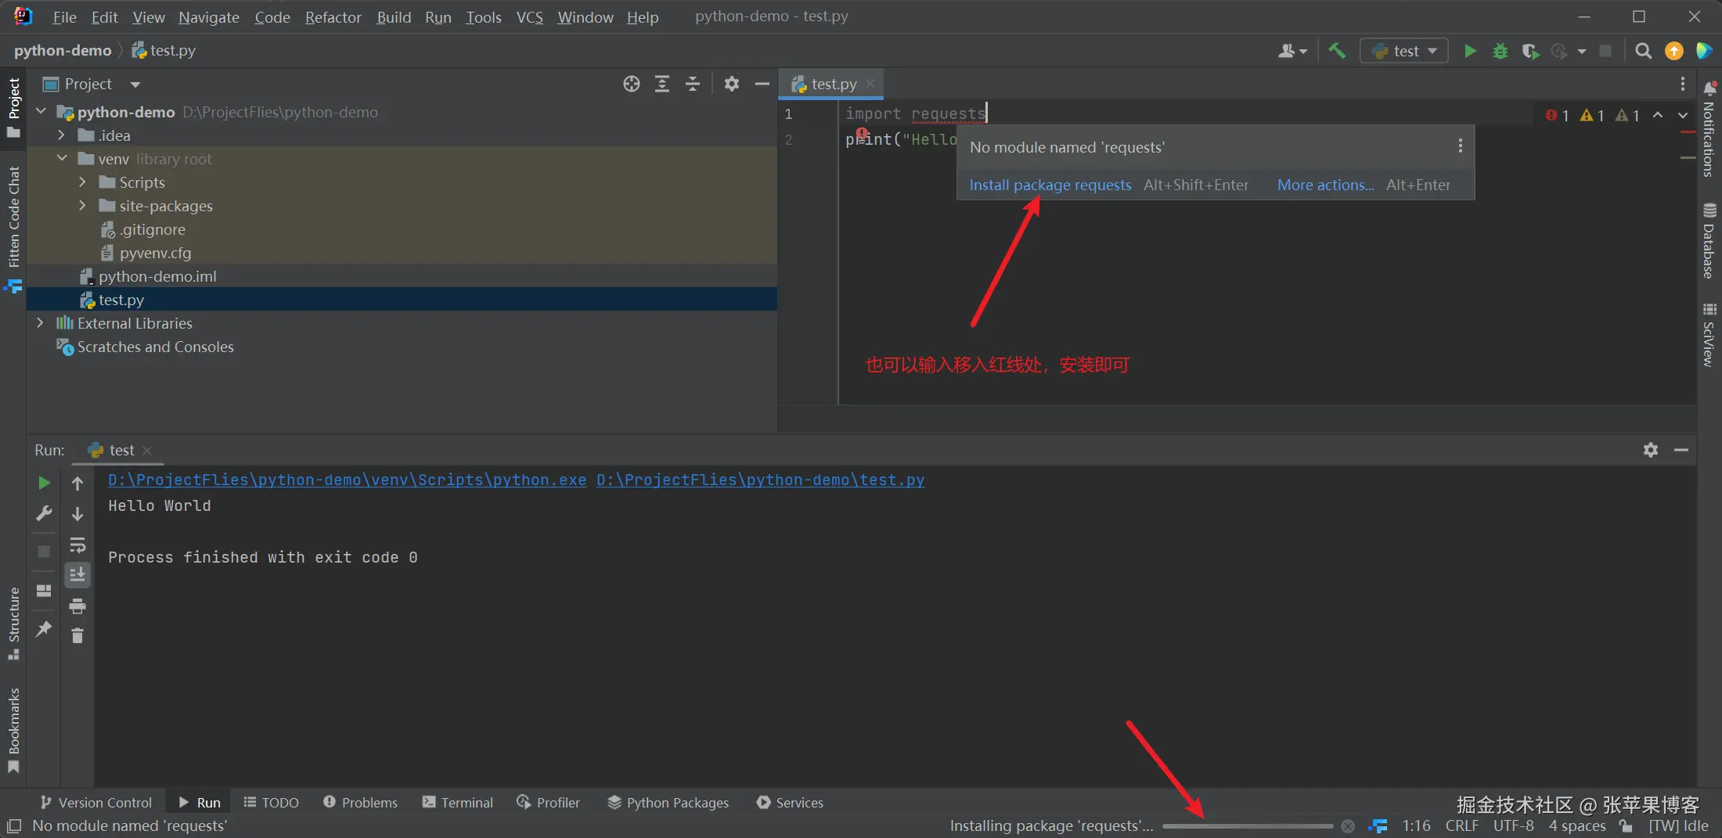The image size is (1722, 838).
Task: Open the test run configuration dropdown
Action: pyautogui.click(x=1404, y=51)
